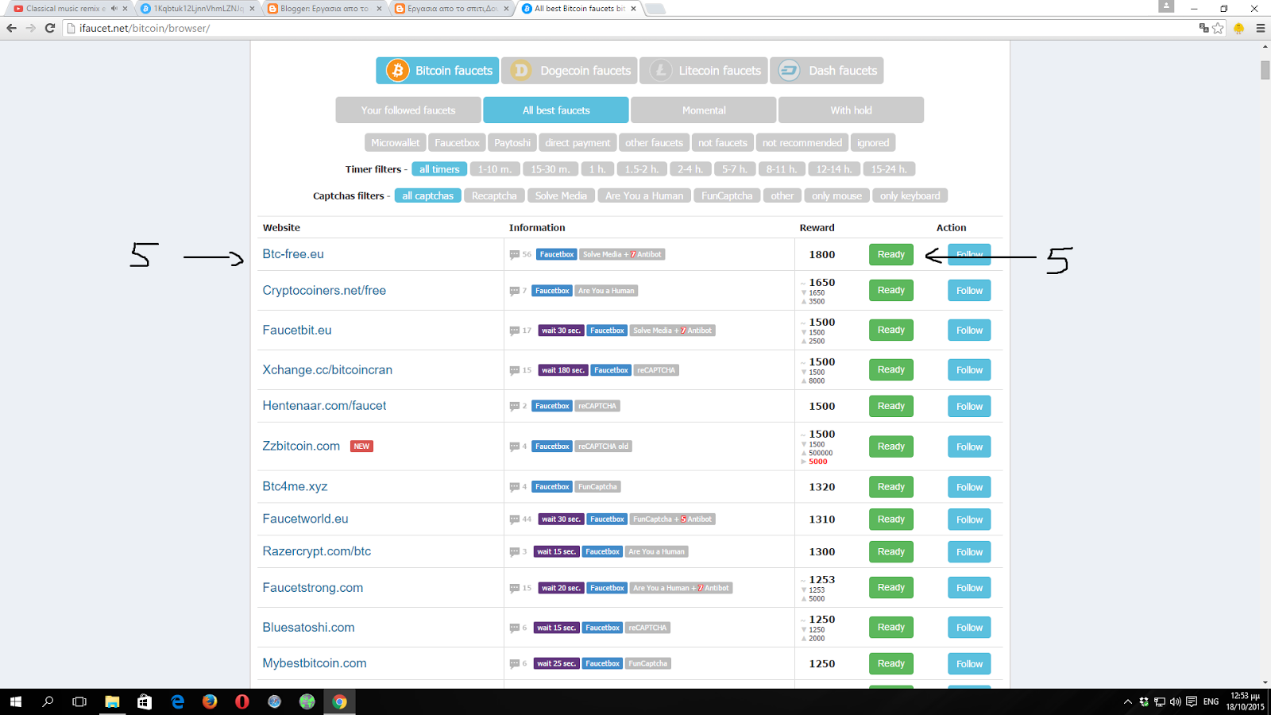Switch to the Classical music remix browser tab
This screenshot has width=1271, height=715.
tap(64, 9)
